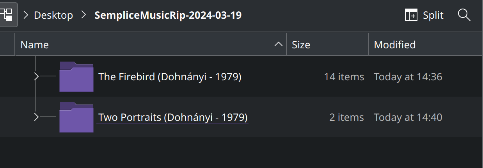Open the breadcrumb chevron before Desktop
483x168 pixels.
[x=26, y=15]
